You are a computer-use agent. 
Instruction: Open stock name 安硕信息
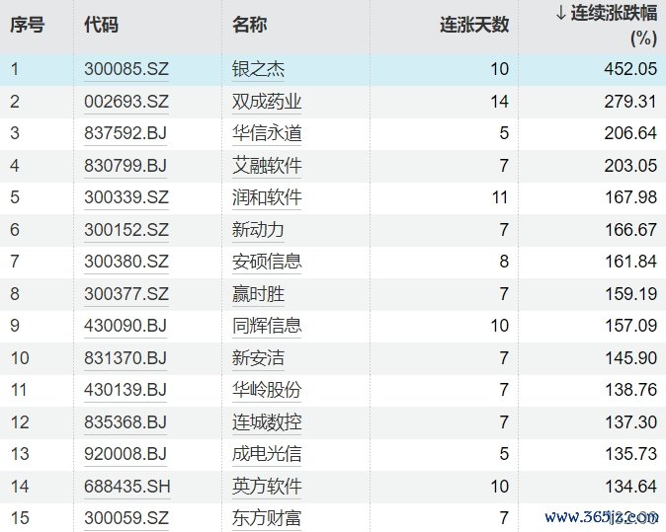[x=267, y=262]
